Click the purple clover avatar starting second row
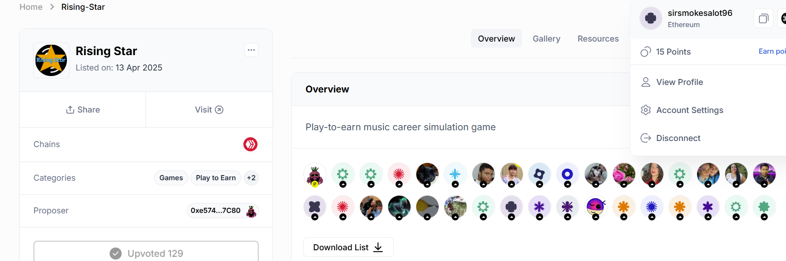The height and width of the screenshot is (261, 786). pyautogui.click(x=315, y=207)
